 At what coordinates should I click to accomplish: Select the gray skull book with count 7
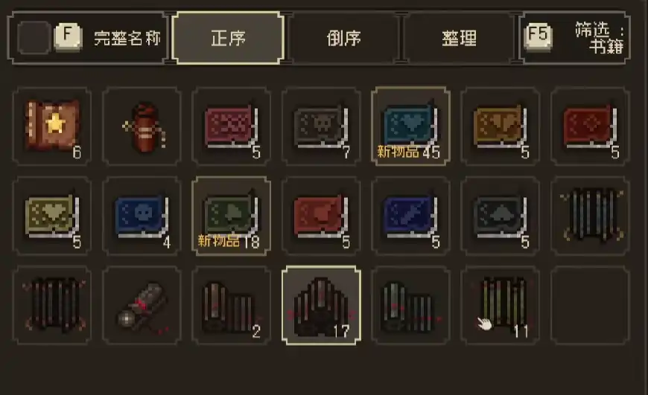point(321,126)
